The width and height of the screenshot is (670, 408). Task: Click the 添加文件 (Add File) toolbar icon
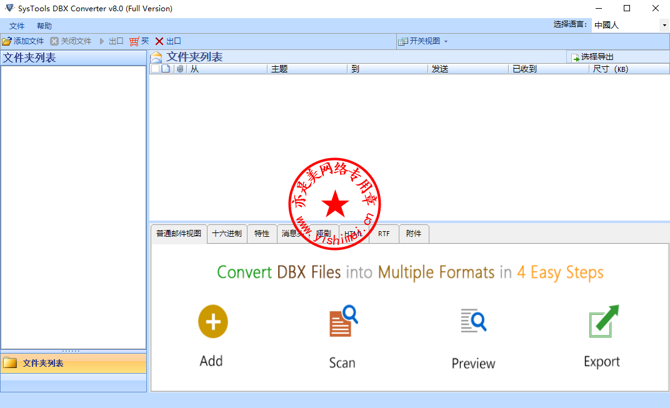pos(7,41)
